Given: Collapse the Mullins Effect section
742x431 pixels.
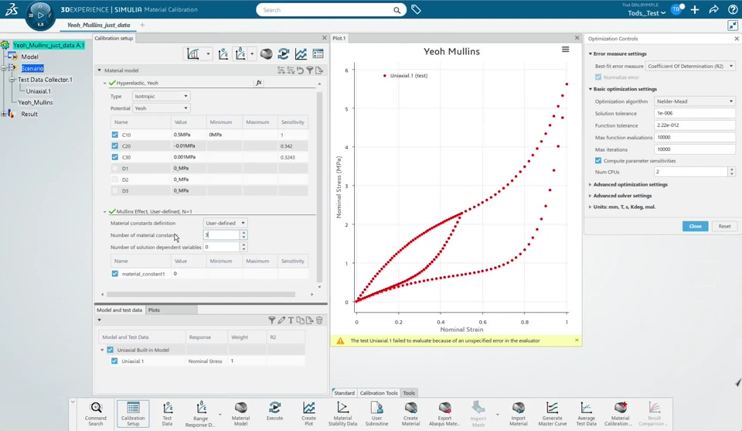Looking at the screenshot, I should click(105, 212).
